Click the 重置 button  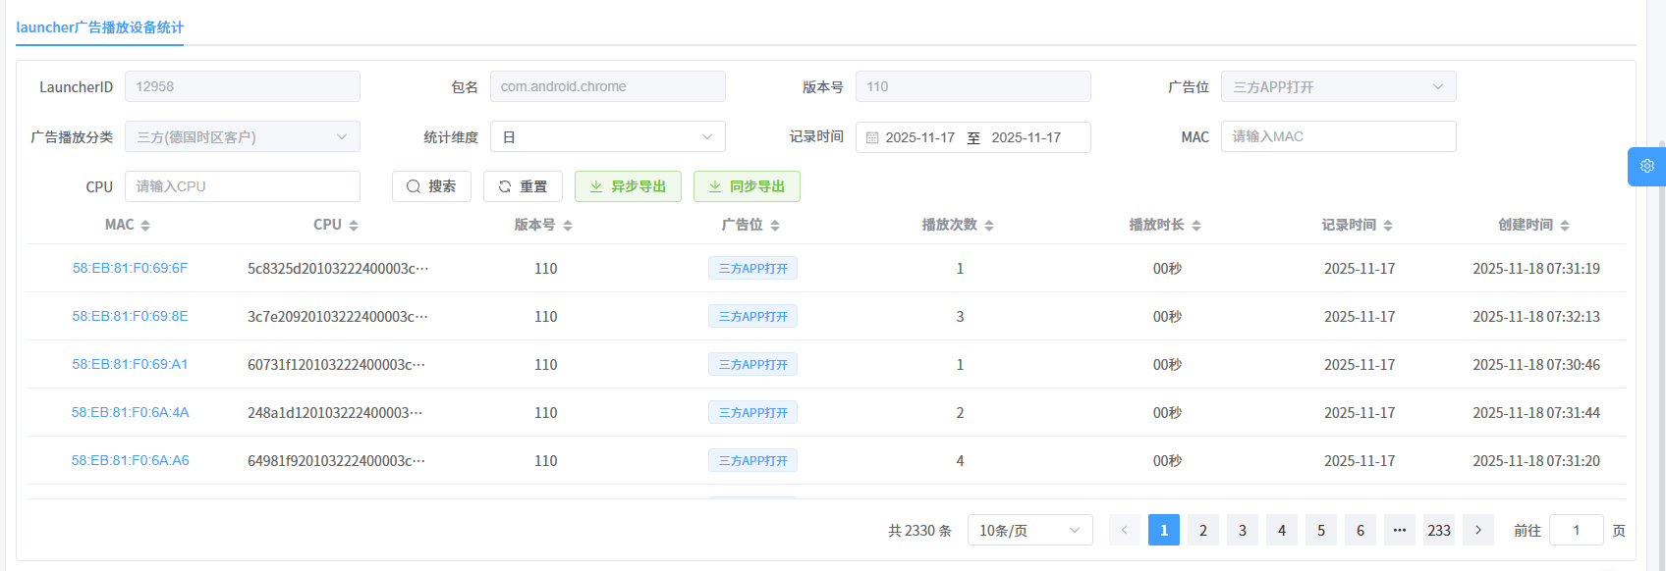(x=523, y=186)
